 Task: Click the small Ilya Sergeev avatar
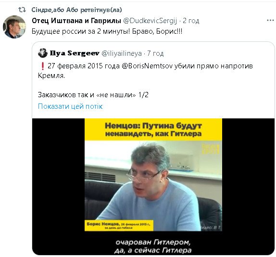(43, 53)
